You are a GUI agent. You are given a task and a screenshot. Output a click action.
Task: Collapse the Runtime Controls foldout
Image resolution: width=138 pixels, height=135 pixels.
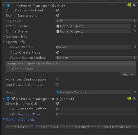point(4,119)
